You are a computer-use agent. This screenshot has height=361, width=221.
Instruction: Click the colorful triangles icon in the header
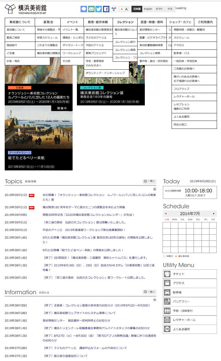pos(114,9)
